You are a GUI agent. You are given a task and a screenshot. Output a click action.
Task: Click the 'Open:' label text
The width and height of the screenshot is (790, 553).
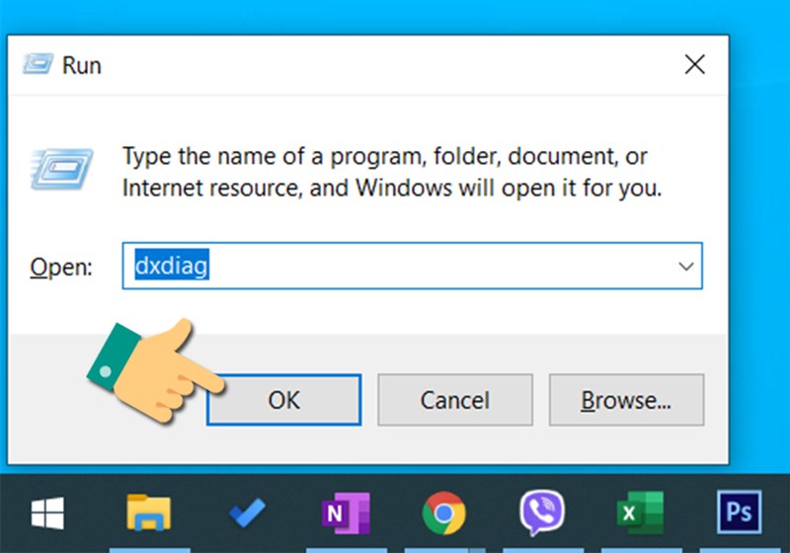pos(61,267)
